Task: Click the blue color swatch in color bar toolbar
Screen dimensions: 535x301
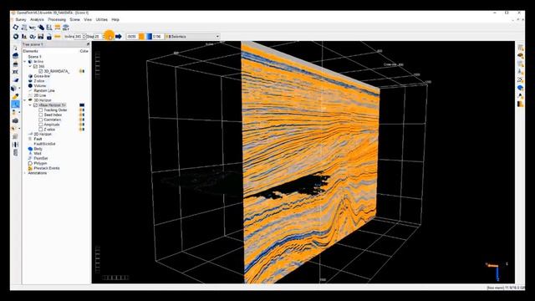Action: [149, 36]
